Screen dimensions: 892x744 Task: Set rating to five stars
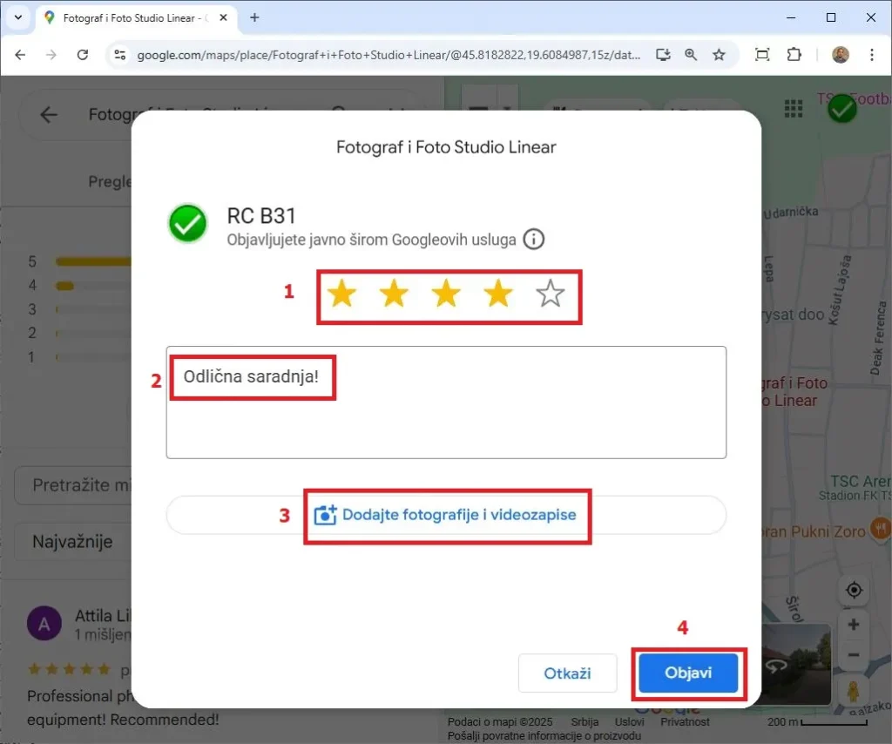coord(550,295)
